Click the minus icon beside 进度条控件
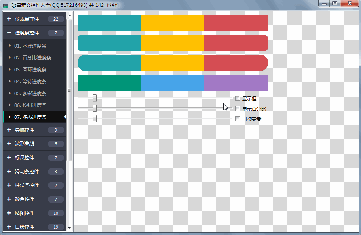Image resolution: width=361 pixels, height=235 pixels. click(x=9, y=33)
